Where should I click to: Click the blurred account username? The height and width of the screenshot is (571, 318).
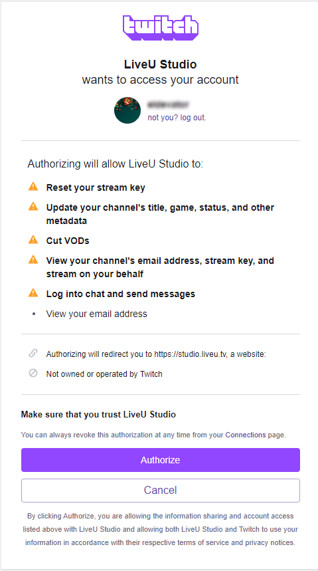tap(168, 105)
